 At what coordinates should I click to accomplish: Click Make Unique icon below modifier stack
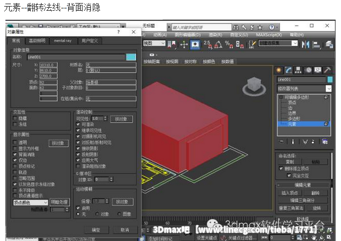click(305, 142)
